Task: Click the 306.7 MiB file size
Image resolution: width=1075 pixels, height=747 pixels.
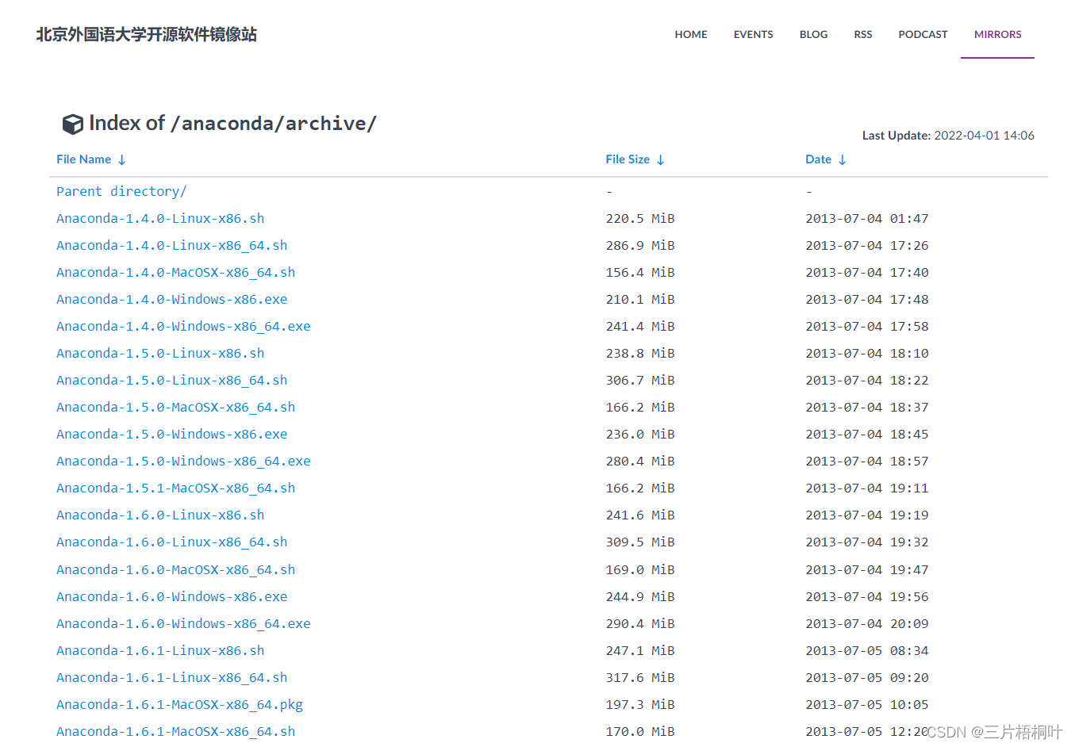Action: click(x=640, y=380)
